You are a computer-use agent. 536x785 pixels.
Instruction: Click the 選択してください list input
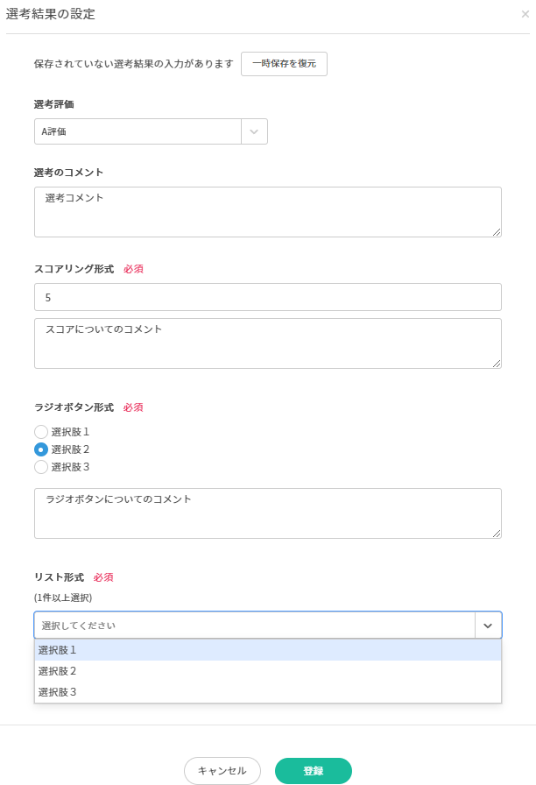(254, 626)
